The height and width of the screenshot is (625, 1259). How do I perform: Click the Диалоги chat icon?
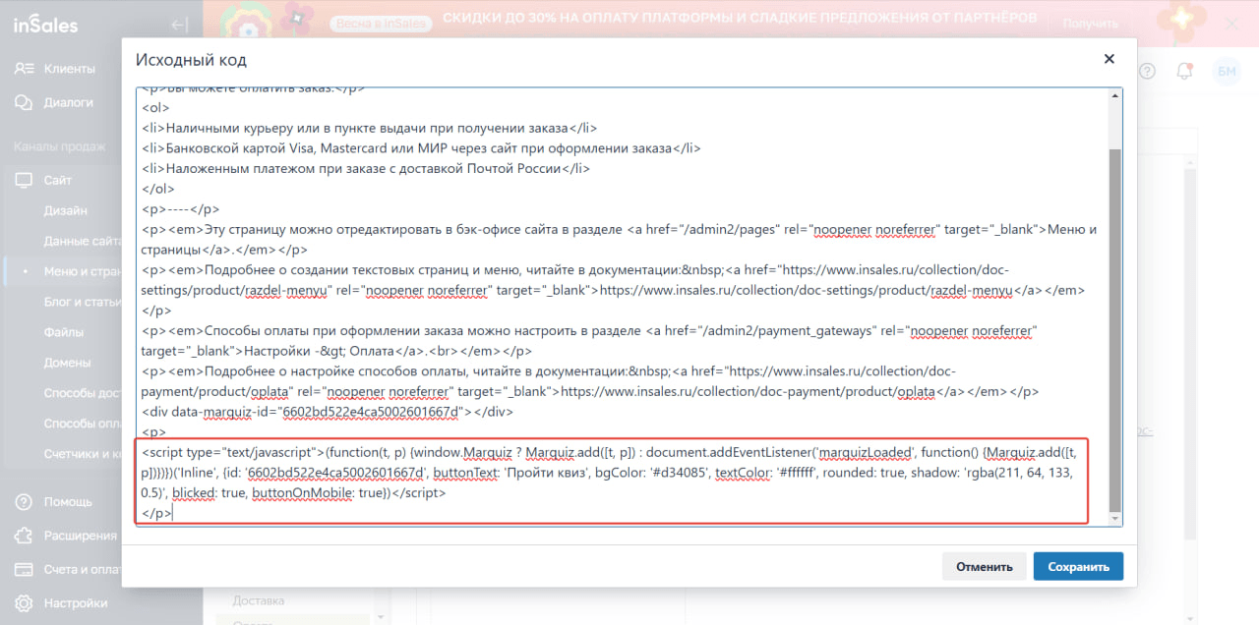coord(24,102)
